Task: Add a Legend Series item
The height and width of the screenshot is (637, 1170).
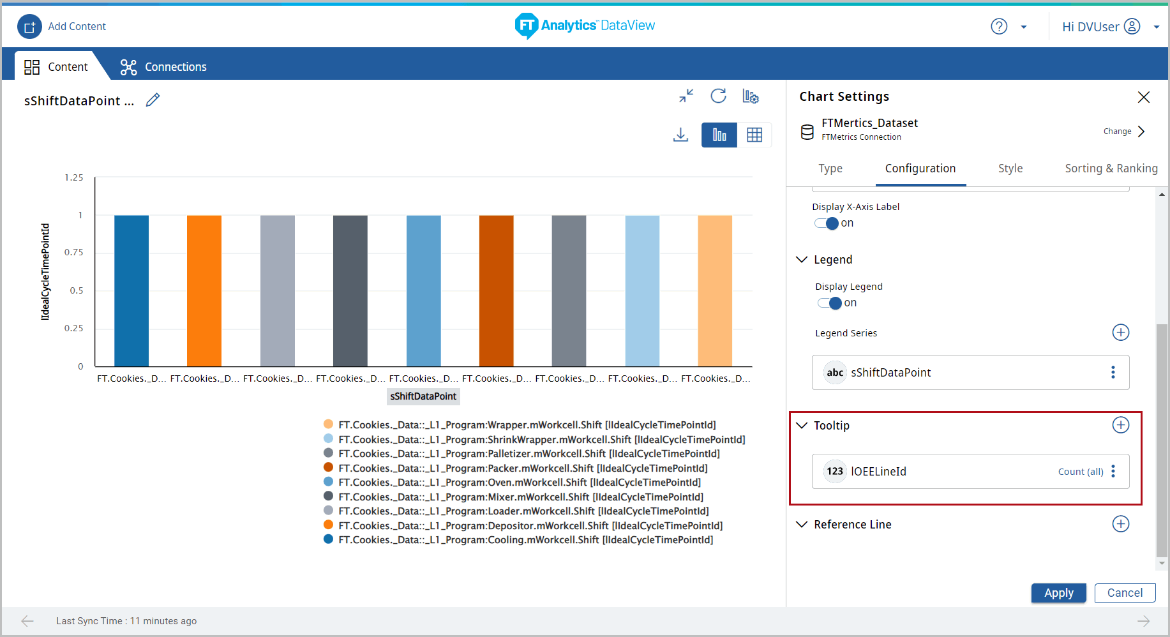Action: pyautogui.click(x=1120, y=333)
